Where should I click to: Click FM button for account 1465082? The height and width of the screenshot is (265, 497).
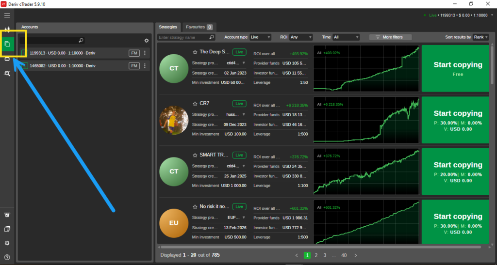[x=134, y=66]
